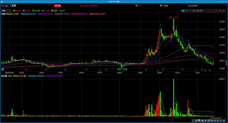Select the 60-minute interval button

point(223,11)
